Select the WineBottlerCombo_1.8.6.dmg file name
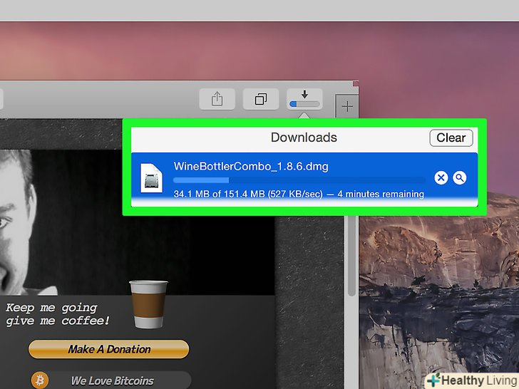 pos(251,166)
